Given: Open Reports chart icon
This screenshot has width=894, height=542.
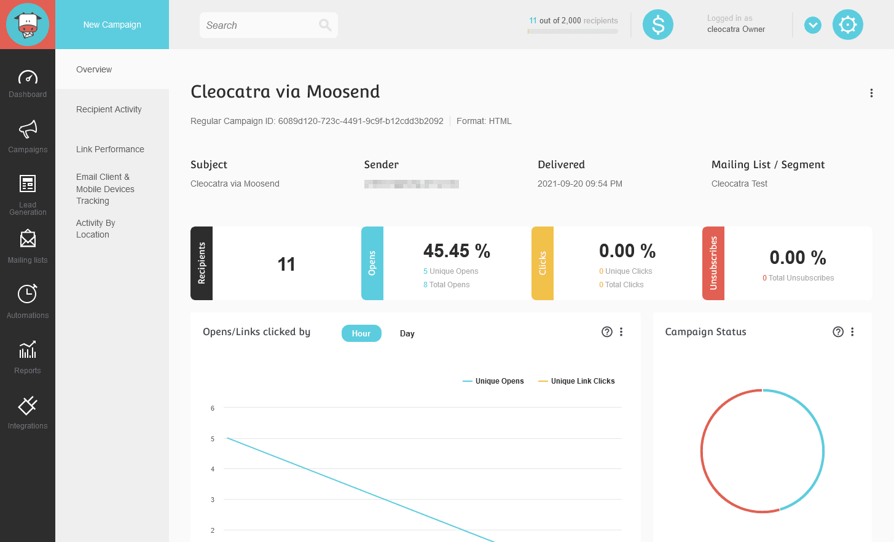Looking at the screenshot, I should click(28, 349).
